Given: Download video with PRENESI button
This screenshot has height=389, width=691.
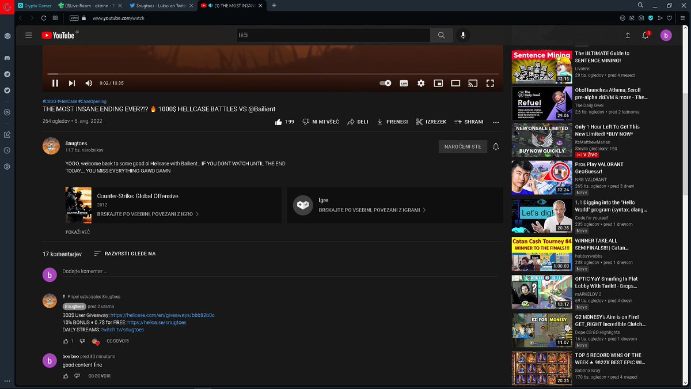Looking at the screenshot, I should (393, 122).
